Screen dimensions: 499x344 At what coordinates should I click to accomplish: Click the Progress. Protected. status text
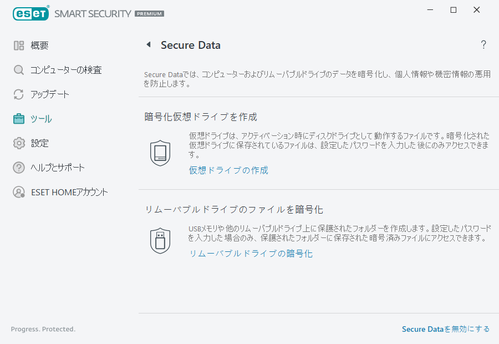pyautogui.click(x=43, y=329)
